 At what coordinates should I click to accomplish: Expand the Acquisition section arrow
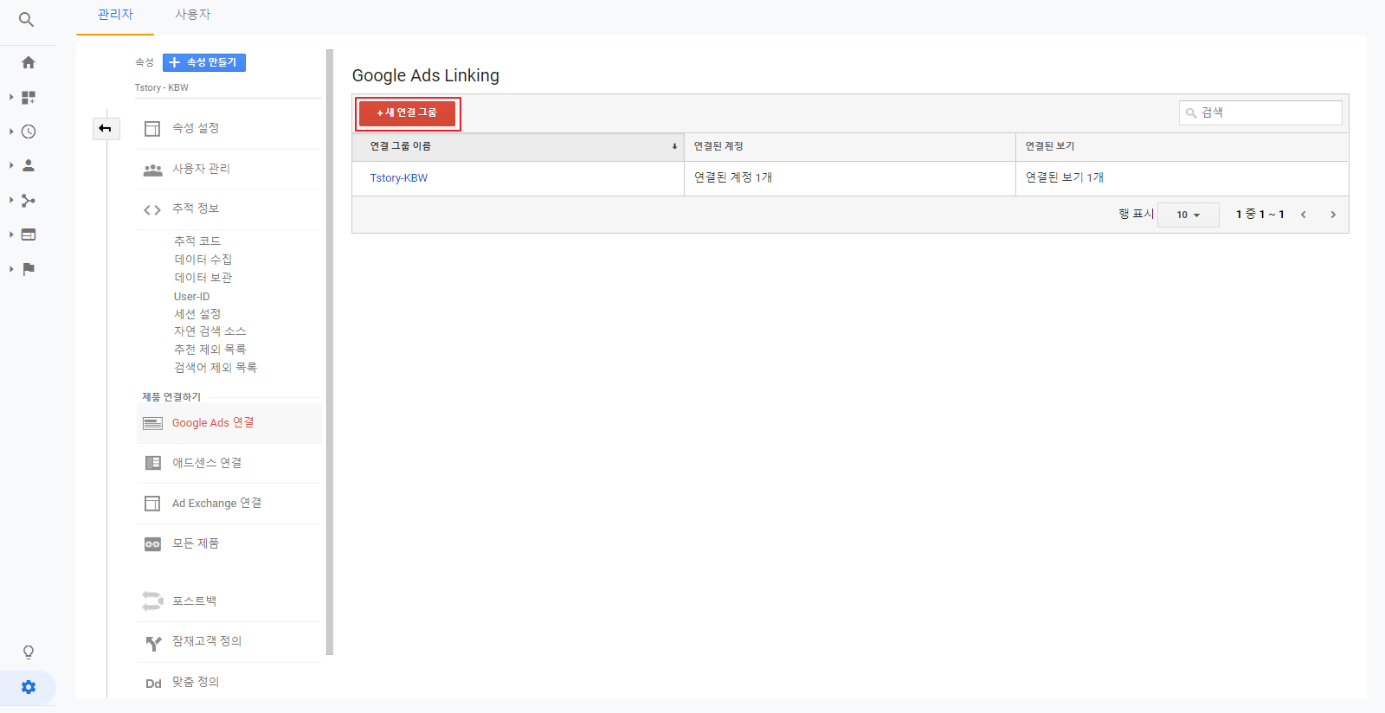[x=11, y=200]
